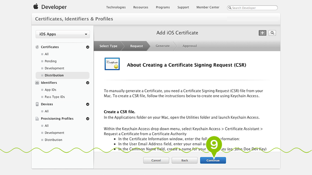Collapse the Identifiers section chevron
312x175 pixels.
coord(87,83)
